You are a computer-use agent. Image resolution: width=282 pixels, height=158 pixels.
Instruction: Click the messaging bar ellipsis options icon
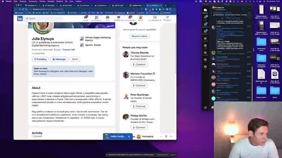(161, 136)
